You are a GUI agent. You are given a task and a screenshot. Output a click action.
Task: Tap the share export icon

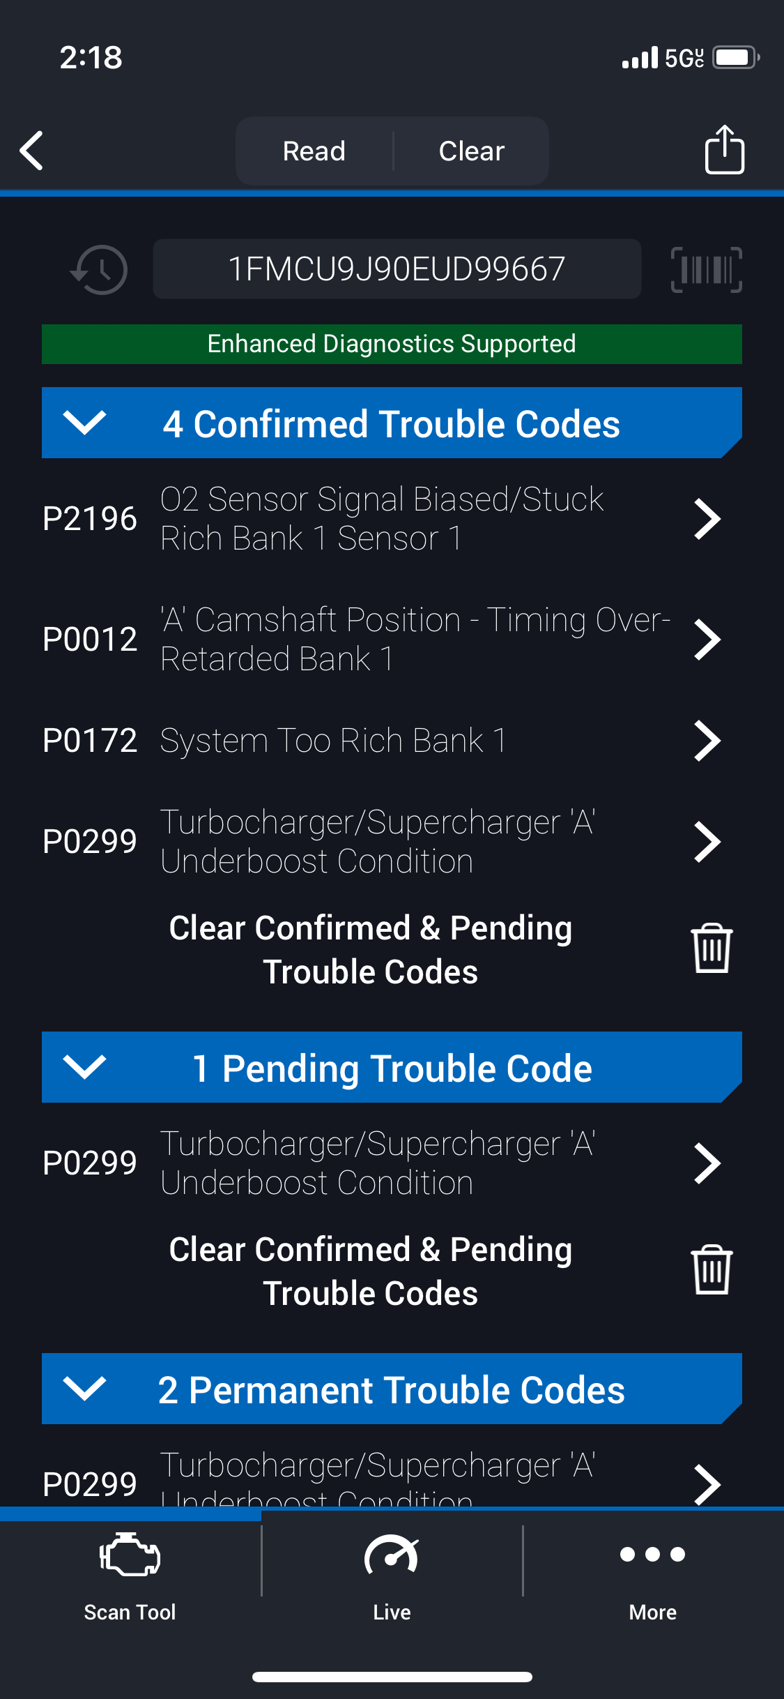coord(724,149)
